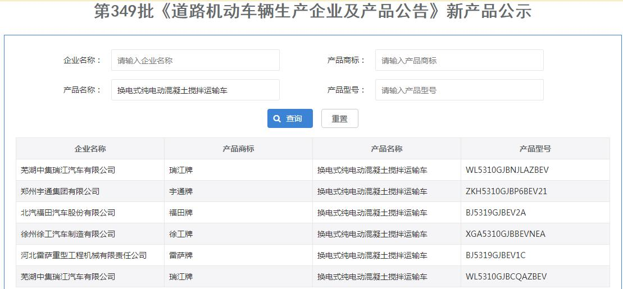Click company 郑州宇通集团有限公司
The image size is (623, 289).
(x=60, y=191)
